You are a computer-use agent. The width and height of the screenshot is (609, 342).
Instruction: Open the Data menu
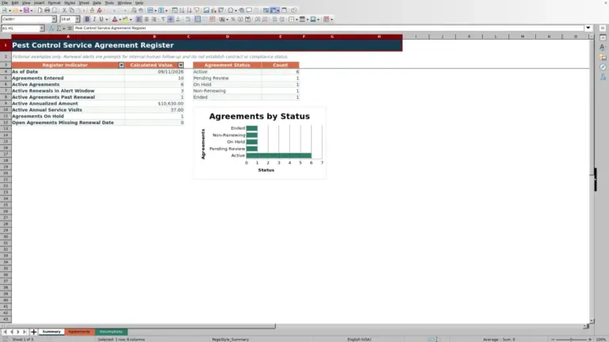tap(97, 2)
